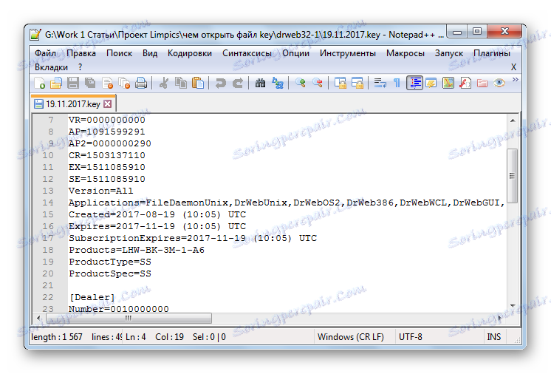The image size is (551, 374).
Task: Open the Запуск menu
Action: click(449, 53)
